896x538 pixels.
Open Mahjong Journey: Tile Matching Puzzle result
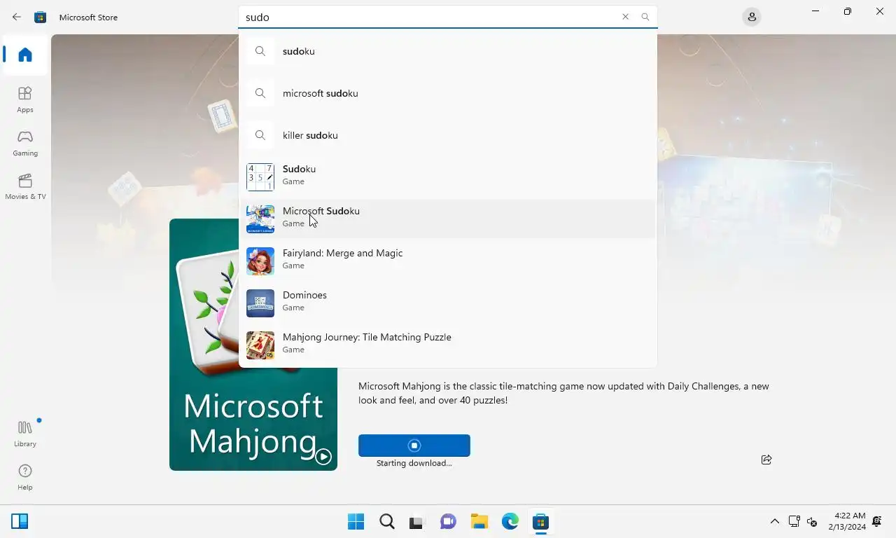448,345
